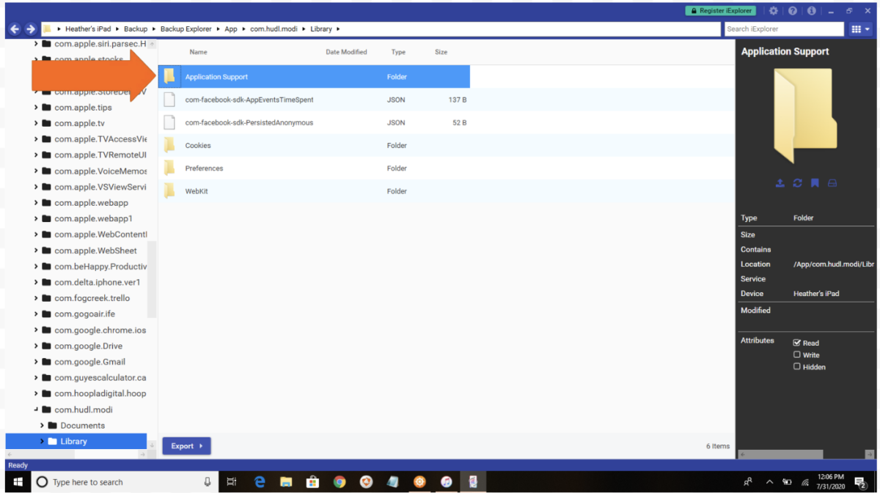Click the export upload icon in details panel

tap(780, 183)
